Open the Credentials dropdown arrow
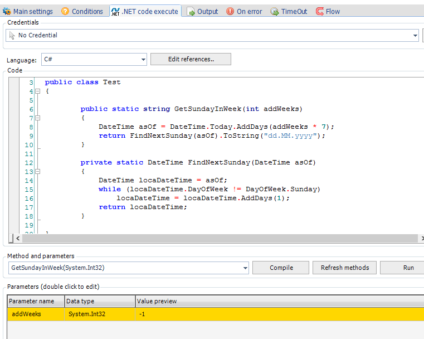424x339 pixels. point(415,35)
